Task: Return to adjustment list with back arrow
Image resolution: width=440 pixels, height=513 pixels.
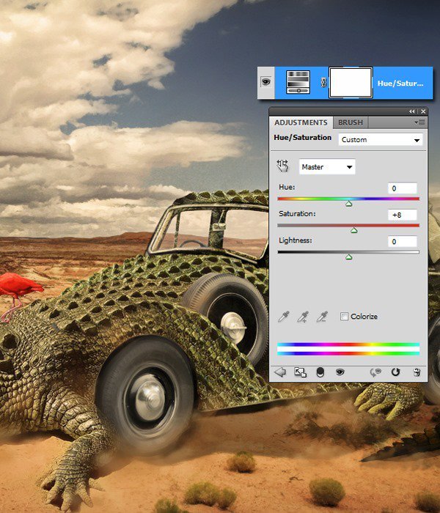Action: click(x=280, y=372)
